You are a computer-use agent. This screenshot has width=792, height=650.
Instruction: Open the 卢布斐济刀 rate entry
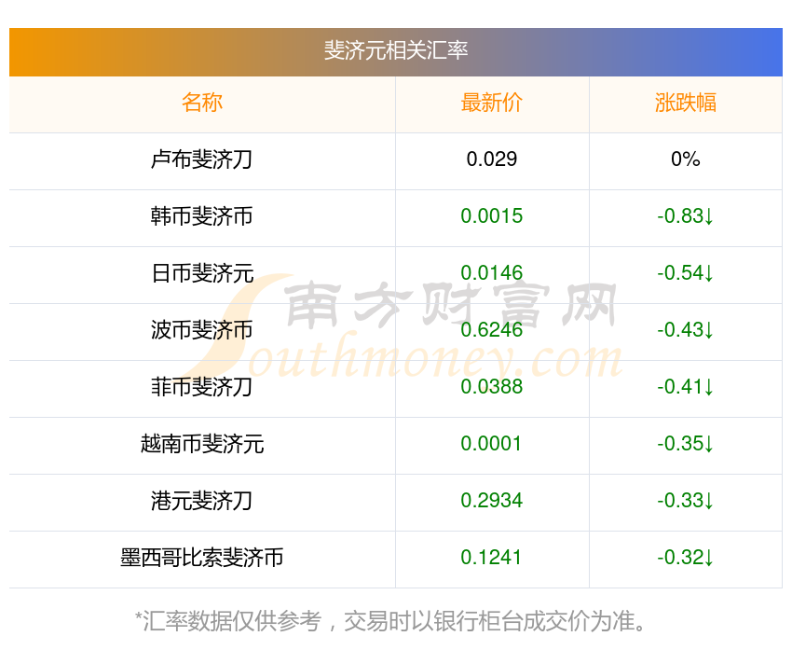(x=202, y=159)
